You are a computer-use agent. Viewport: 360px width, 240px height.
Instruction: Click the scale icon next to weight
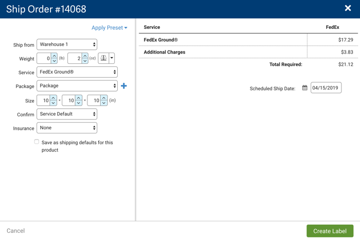coord(103,58)
